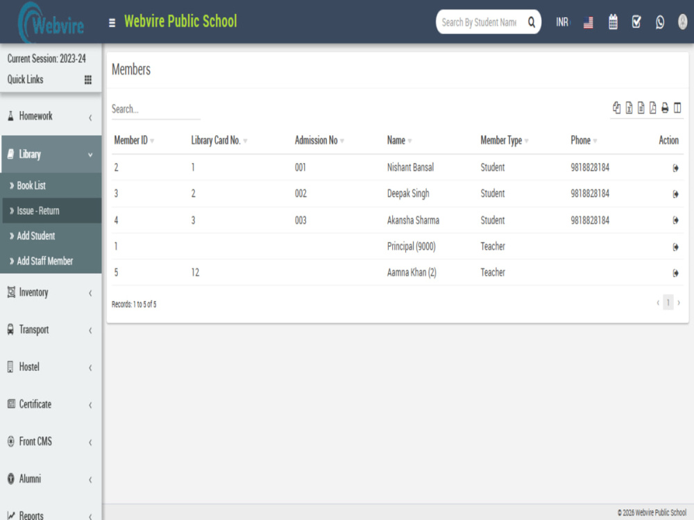Click the next page arrow
Screen dimensions: 694x520
679,303
